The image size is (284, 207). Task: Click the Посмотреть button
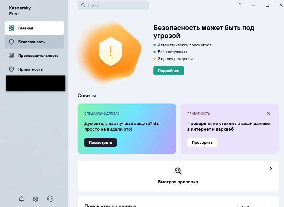click(x=101, y=143)
